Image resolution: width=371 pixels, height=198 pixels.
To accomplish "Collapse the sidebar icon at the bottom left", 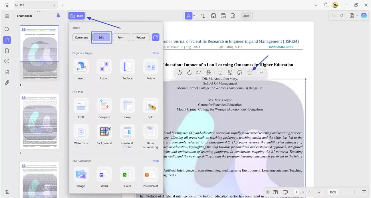I will pyautogui.click(x=7, y=192).
